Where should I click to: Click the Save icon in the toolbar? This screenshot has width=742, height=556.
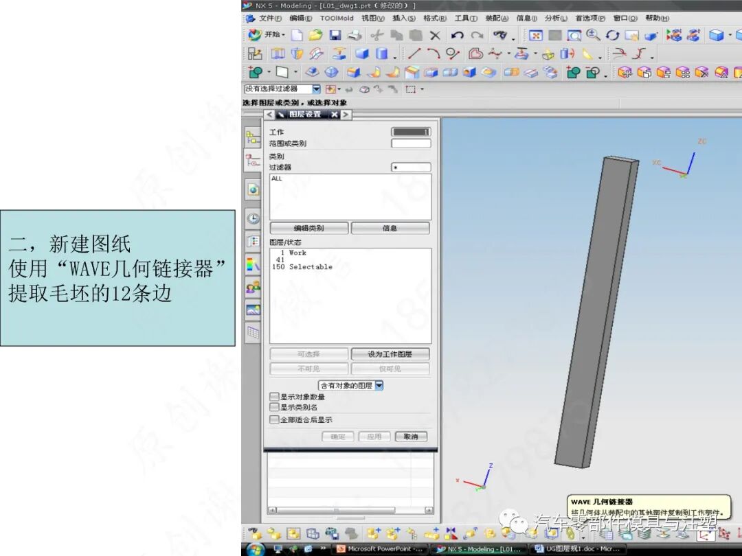pos(336,35)
